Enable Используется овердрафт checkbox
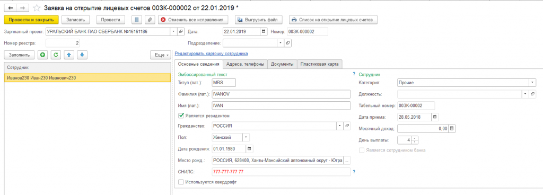The height and width of the screenshot is (195, 543). (181, 182)
